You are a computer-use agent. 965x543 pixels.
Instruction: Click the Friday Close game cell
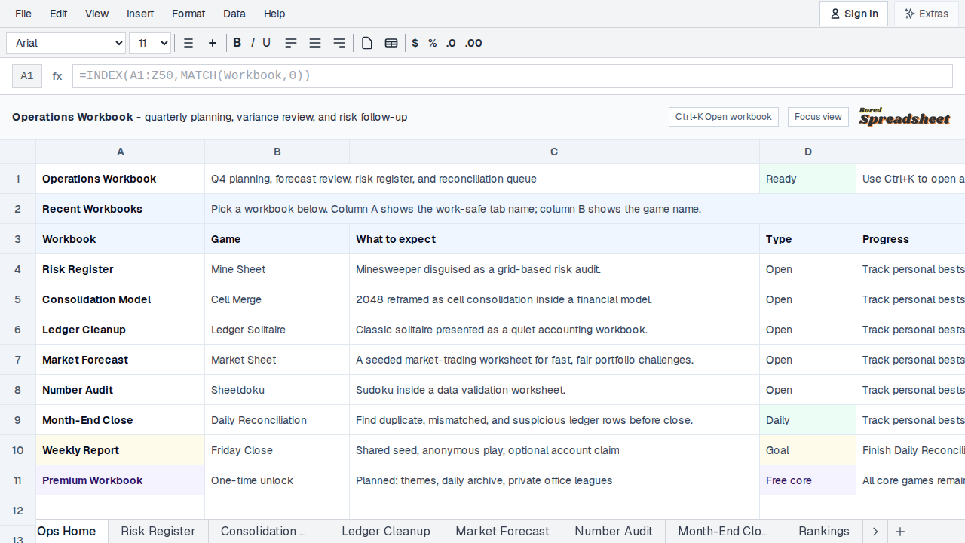(x=277, y=450)
